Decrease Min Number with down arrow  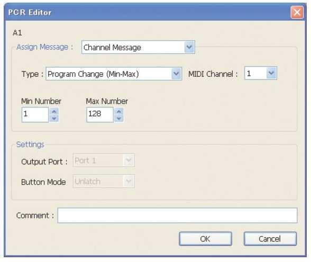(54, 119)
